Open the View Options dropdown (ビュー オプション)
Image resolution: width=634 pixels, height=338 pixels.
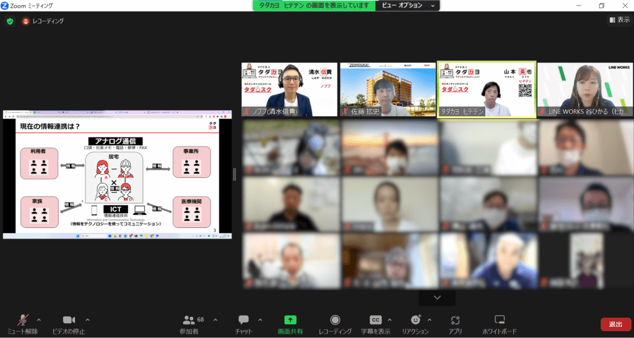[x=408, y=6]
